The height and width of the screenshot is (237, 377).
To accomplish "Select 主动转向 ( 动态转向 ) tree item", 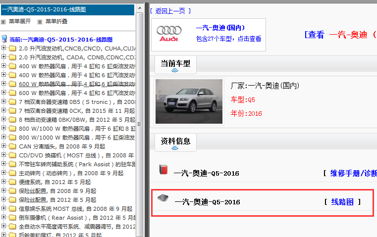I will pos(71,173).
